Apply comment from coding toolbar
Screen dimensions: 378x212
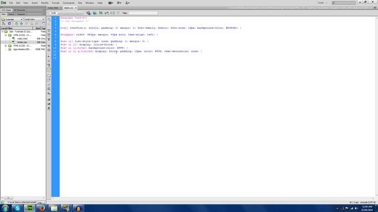pyautogui.click(x=49, y=76)
